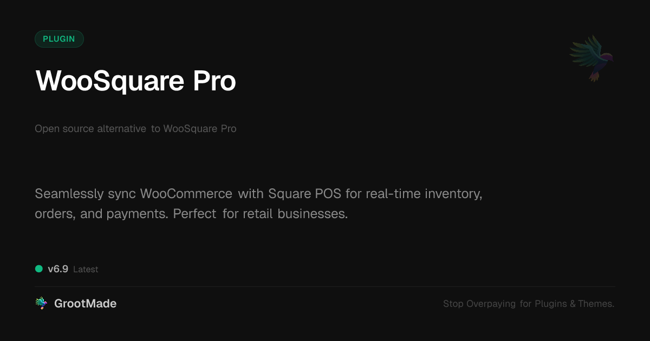
Task: Click the word "Themes" in the footer tagline
Action: point(595,304)
